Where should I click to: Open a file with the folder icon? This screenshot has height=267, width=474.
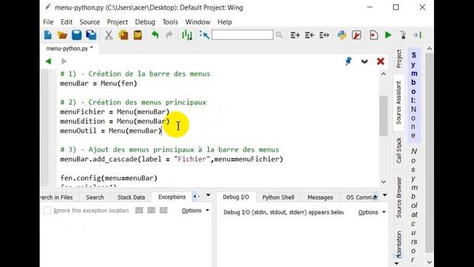tap(62, 35)
